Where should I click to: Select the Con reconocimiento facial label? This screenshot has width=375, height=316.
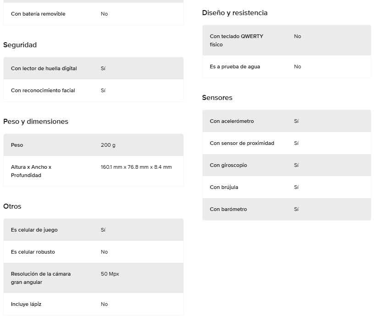(x=43, y=90)
